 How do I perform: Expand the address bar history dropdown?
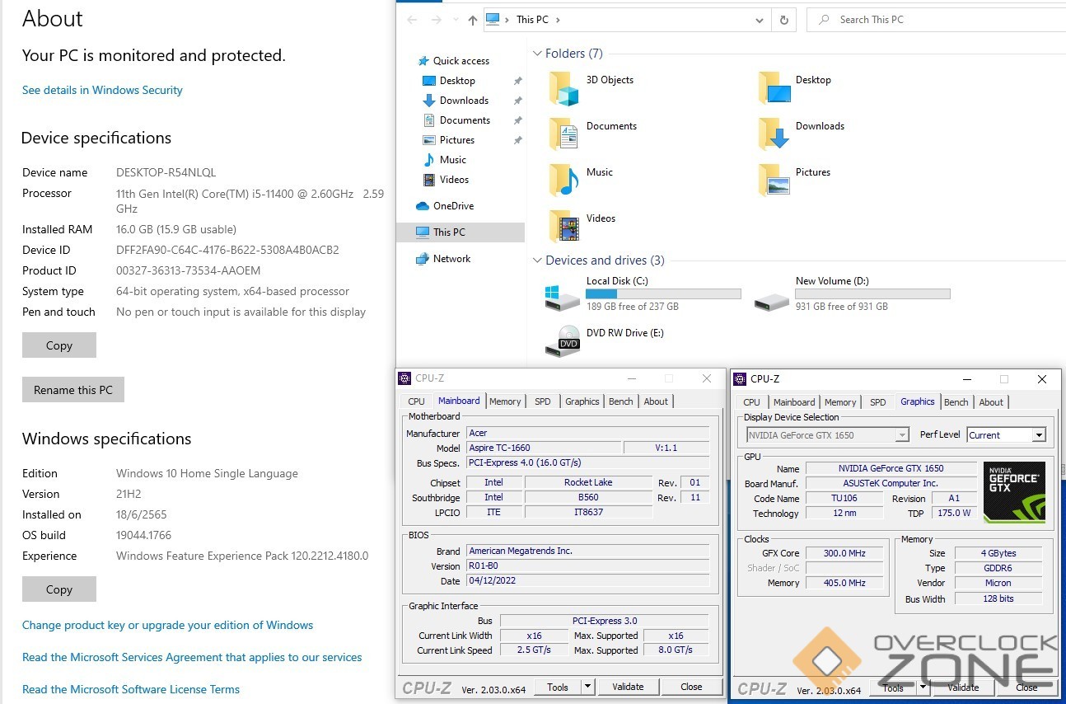coord(760,20)
